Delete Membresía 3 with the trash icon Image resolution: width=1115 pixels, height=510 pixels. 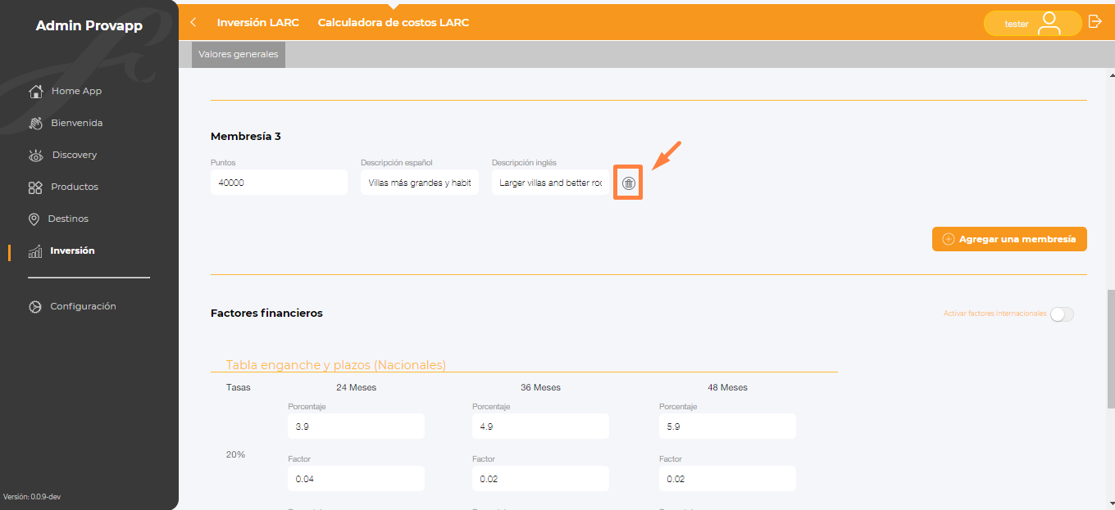tap(629, 183)
